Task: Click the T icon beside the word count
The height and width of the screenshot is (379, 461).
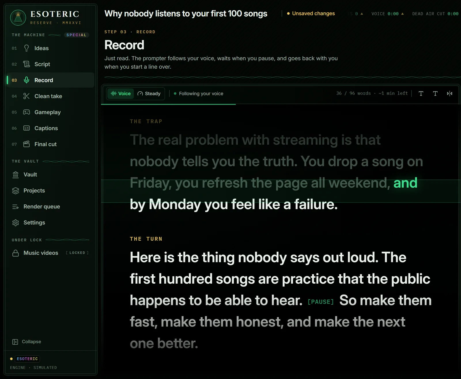Action: pos(421,93)
